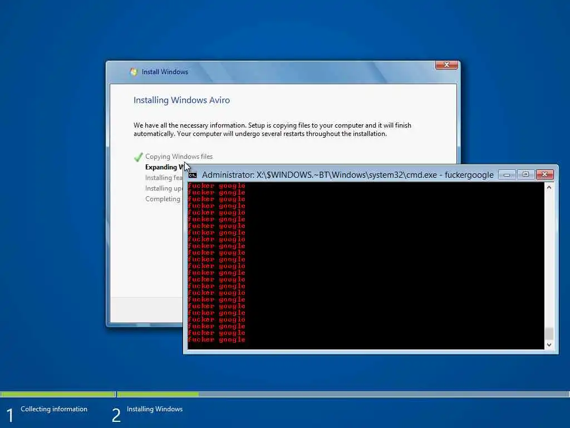Viewport: 570px width, 428px height.
Task: Maximize the Administrator cmd.exe window
Action: (525, 174)
